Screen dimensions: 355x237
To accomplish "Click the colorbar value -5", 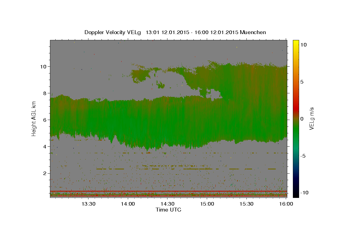I will coord(304,156).
